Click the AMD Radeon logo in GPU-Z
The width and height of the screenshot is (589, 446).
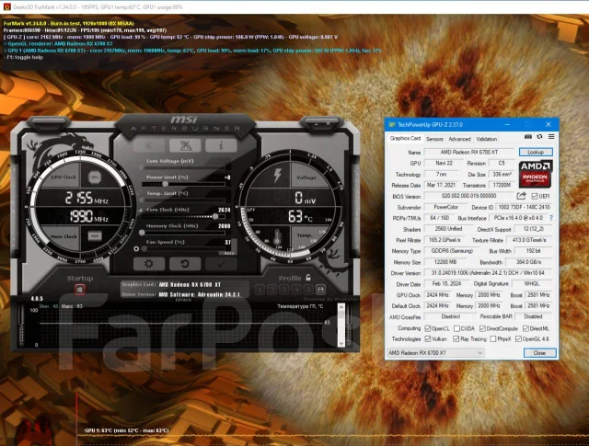coord(535,174)
